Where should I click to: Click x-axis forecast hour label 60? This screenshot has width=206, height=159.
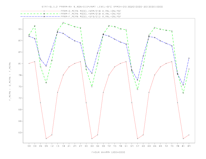[143, 146]
